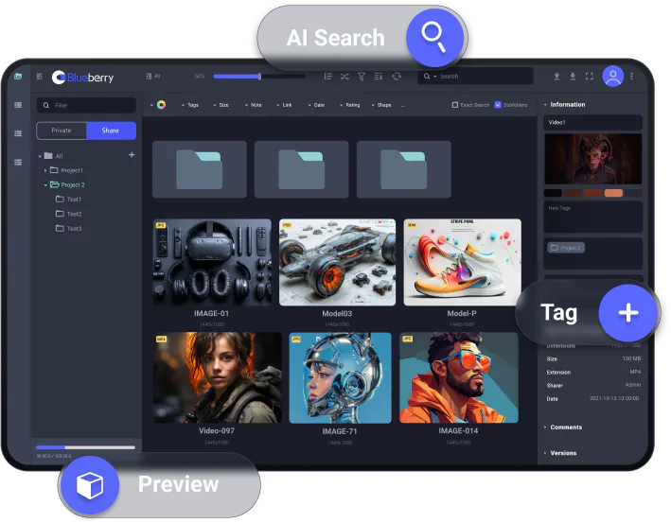Click the shuffle icon in top toolbar
This screenshot has height=523, width=671.
point(344,76)
